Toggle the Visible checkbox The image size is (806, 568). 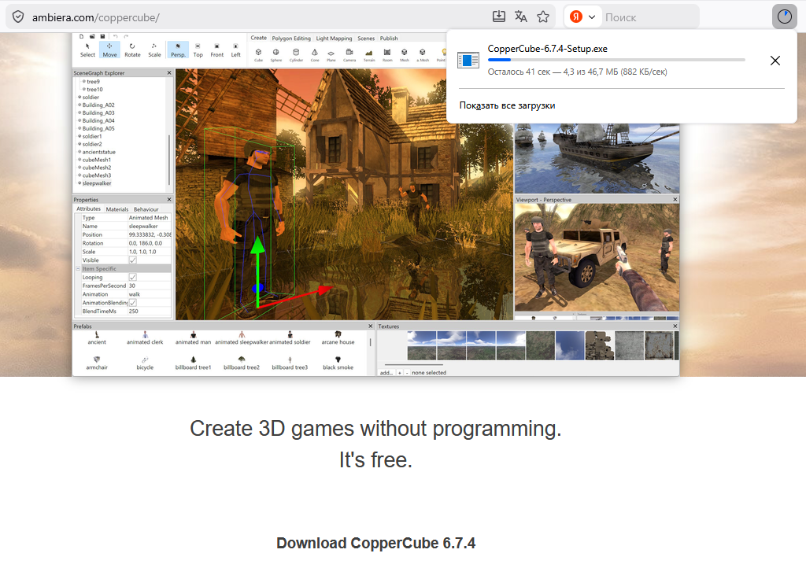pos(132,260)
